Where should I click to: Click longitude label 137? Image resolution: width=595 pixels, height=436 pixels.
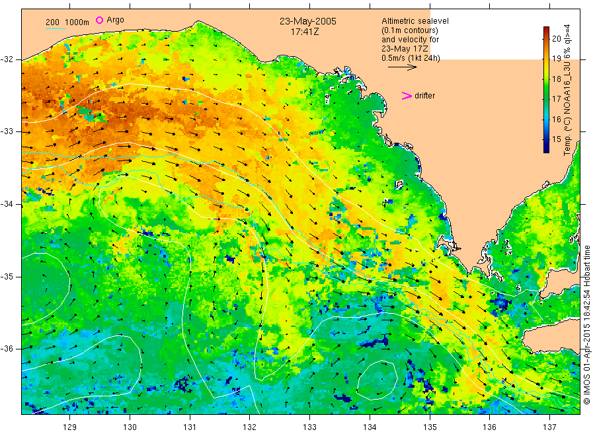pyautogui.click(x=549, y=427)
